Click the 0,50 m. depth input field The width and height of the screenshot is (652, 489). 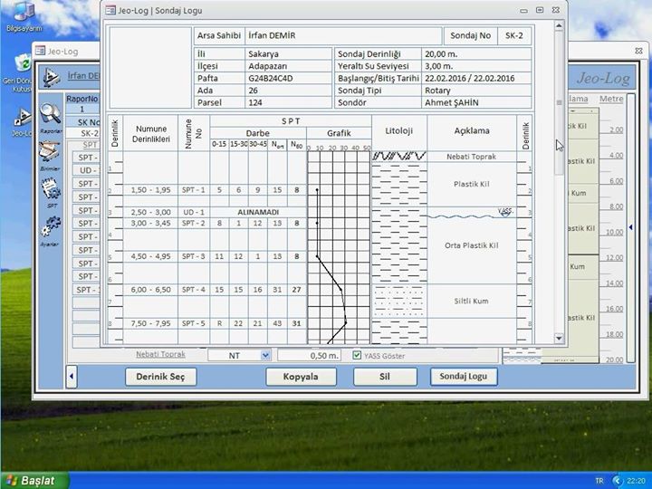310,356
